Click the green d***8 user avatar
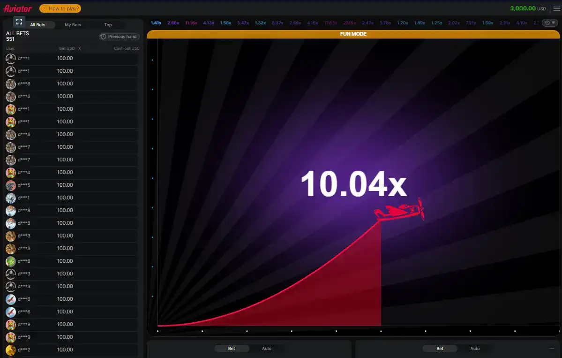This screenshot has width=562, height=358. 11,261
